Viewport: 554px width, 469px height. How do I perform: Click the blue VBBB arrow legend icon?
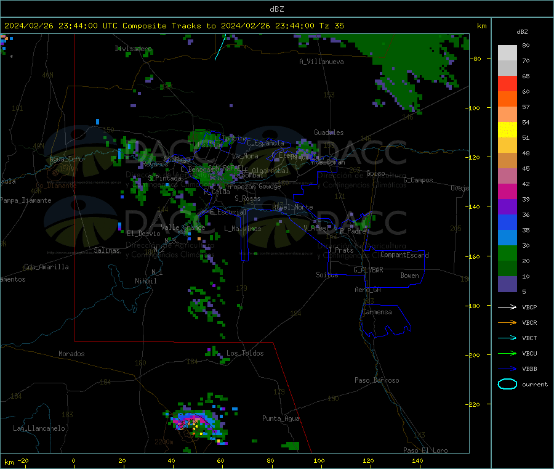point(507,369)
